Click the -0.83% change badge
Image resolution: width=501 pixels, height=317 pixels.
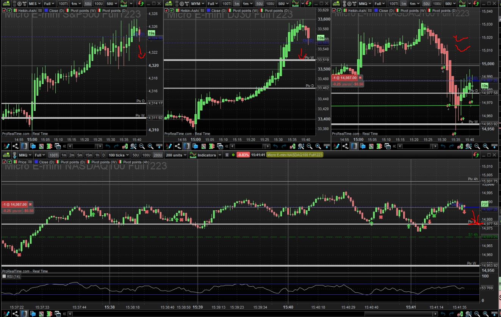click(x=243, y=155)
